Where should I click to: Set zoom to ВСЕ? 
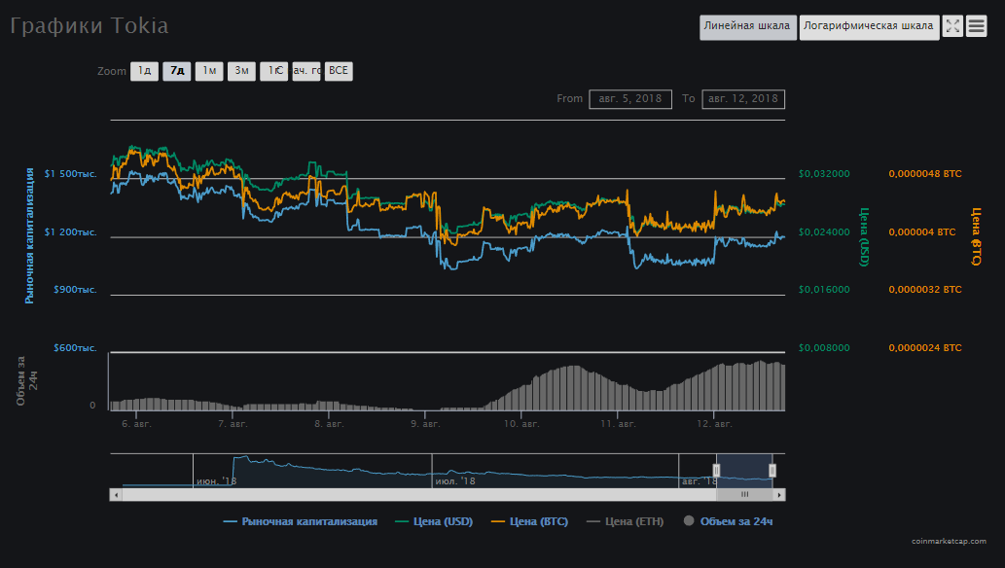(x=339, y=71)
